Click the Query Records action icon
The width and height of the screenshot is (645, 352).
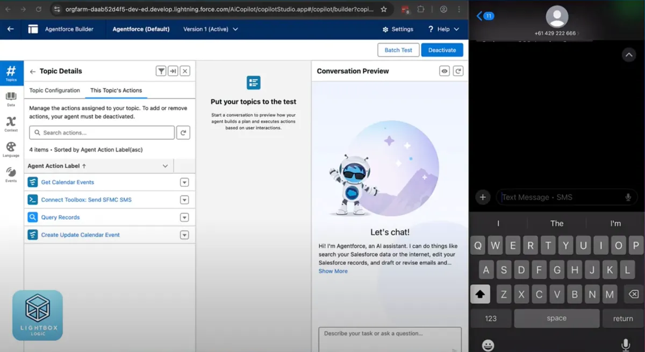(x=33, y=217)
